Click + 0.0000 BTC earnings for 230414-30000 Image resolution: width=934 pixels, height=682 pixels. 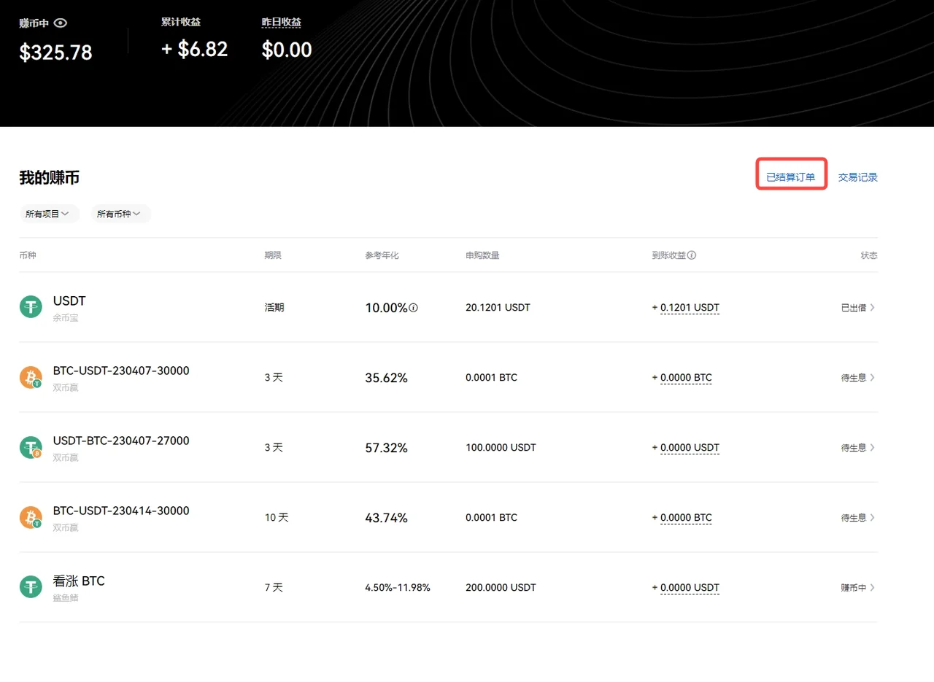(682, 518)
